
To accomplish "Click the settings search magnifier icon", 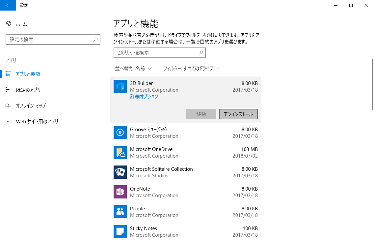I will click(95, 40).
